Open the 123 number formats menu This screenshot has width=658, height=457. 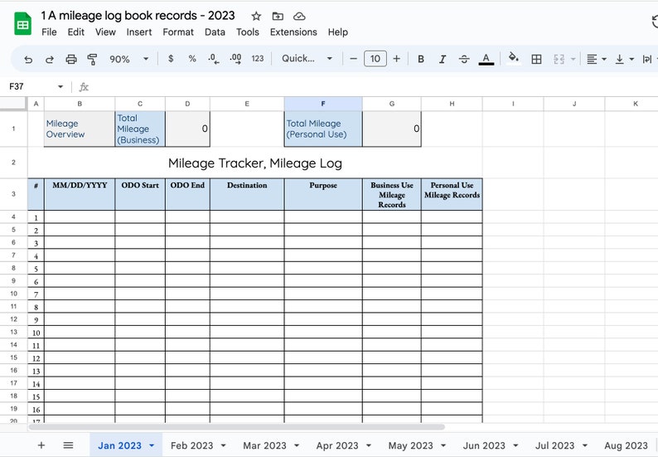(258, 59)
